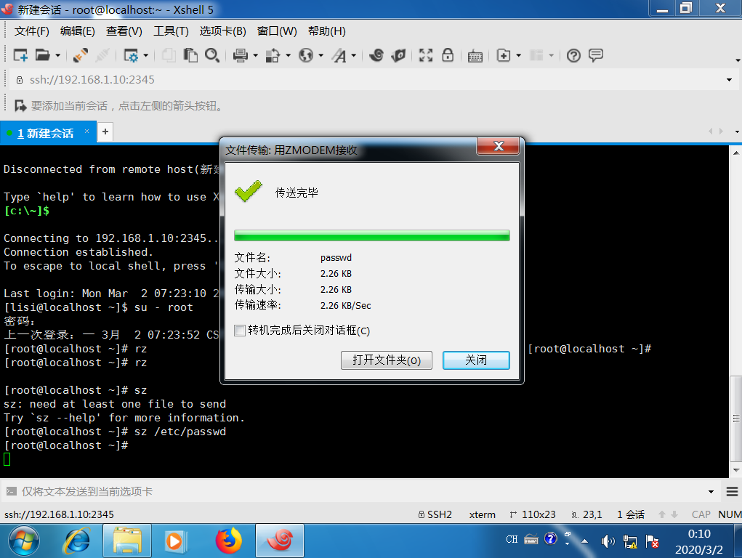Click the Print icon in toolbar
Viewport: 742px width, 558px height.
pos(241,55)
